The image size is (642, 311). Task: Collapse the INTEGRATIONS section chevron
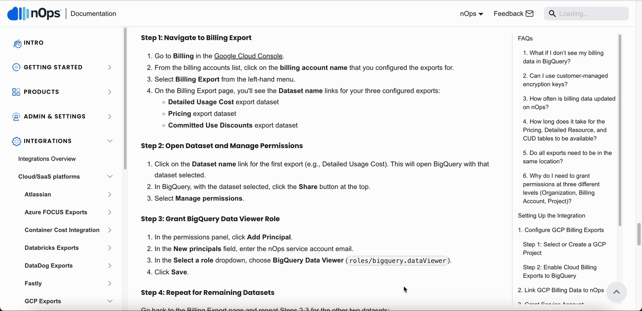110,141
